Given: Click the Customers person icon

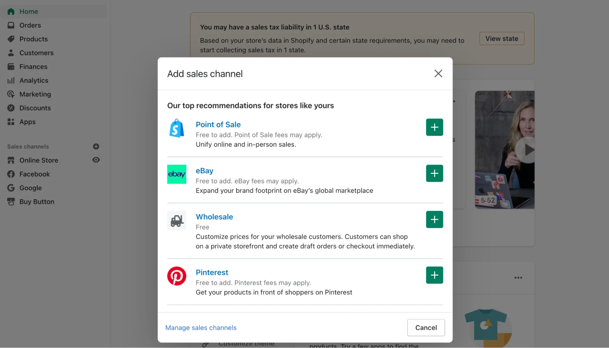Looking at the screenshot, I should [11, 53].
